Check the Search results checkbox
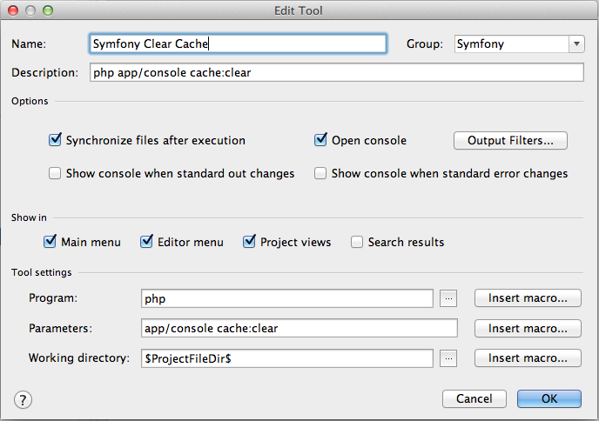Viewport: 599px width, 421px height. click(357, 242)
